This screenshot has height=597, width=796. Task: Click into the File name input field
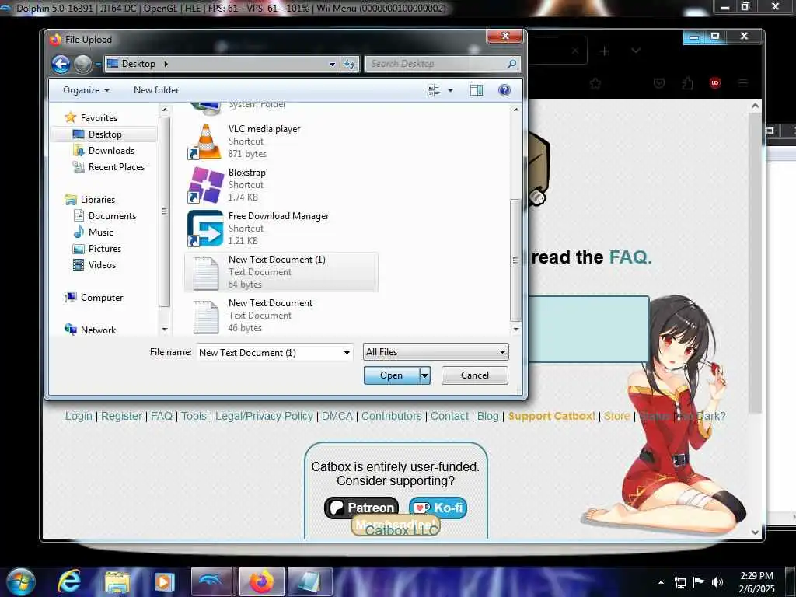point(270,353)
